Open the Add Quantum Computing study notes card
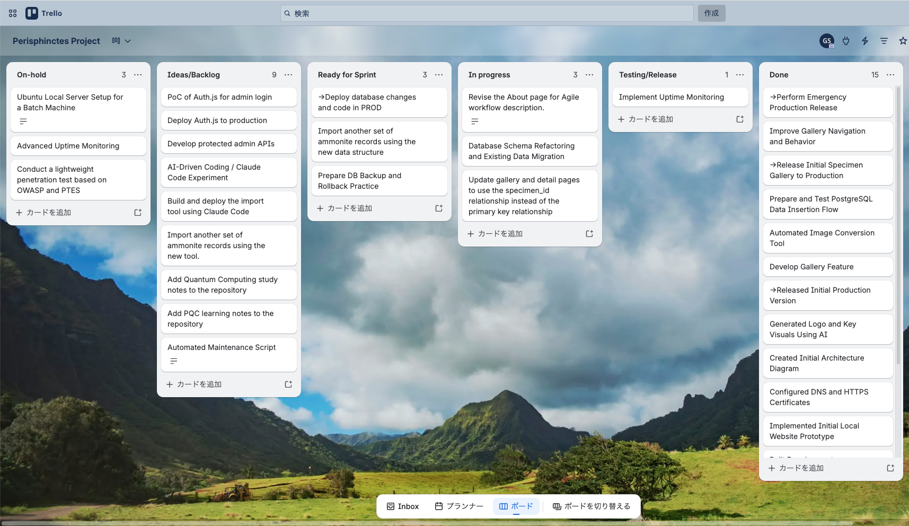The height and width of the screenshot is (526, 909). point(229,285)
